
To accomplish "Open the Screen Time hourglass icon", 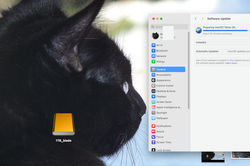I will [x=153, y=142].
